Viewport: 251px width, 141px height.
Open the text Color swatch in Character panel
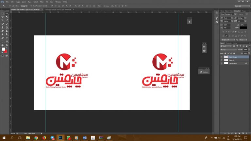243,27
